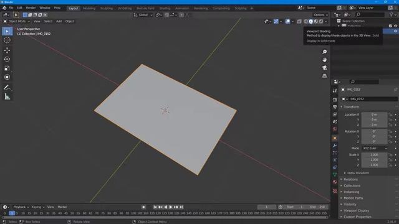Open Object Data properties green triangle icon
This screenshot has width=399, height=224.
[x=335, y=174]
